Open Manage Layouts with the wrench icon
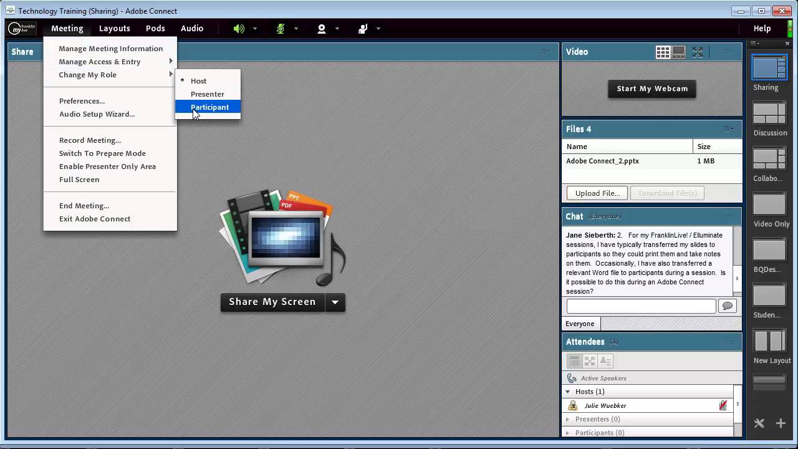This screenshot has width=798, height=449. tap(759, 423)
